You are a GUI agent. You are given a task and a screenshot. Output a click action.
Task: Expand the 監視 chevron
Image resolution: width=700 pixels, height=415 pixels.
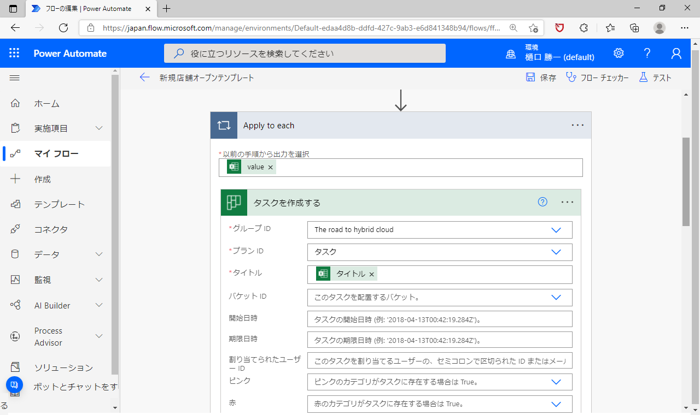[x=99, y=280]
